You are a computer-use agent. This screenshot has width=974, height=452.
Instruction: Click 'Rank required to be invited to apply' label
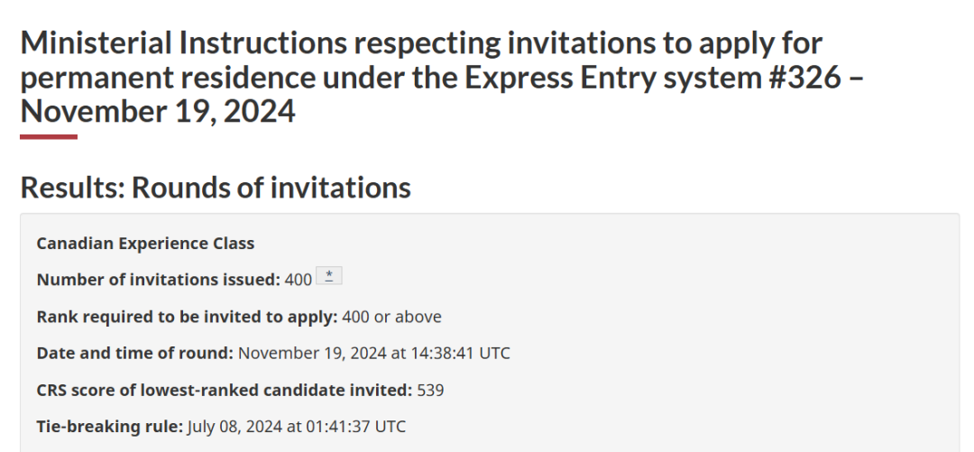coord(187,317)
